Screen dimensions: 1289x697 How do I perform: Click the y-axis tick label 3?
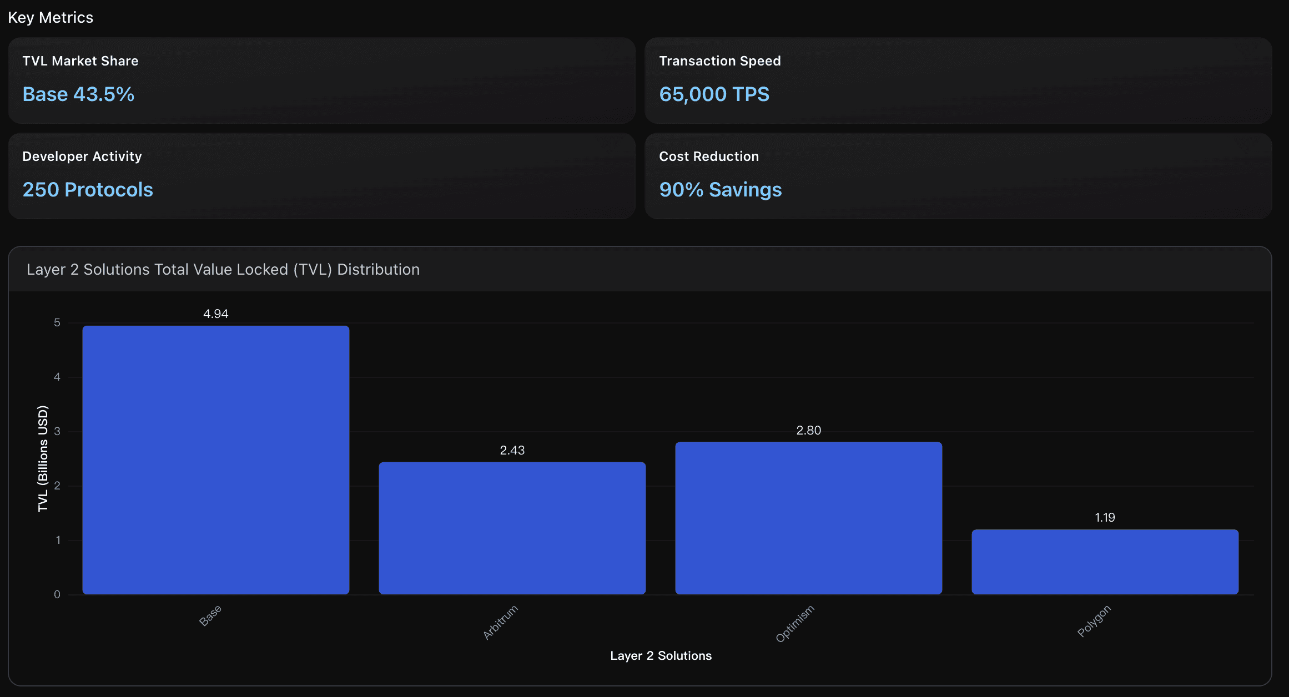pyautogui.click(x=57, y=432)
